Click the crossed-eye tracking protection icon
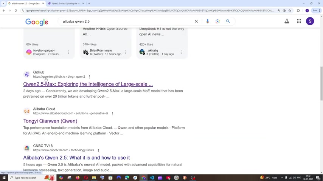Image resolution: width=323 pixels, height=181 pixels. [x=284, y=11]
